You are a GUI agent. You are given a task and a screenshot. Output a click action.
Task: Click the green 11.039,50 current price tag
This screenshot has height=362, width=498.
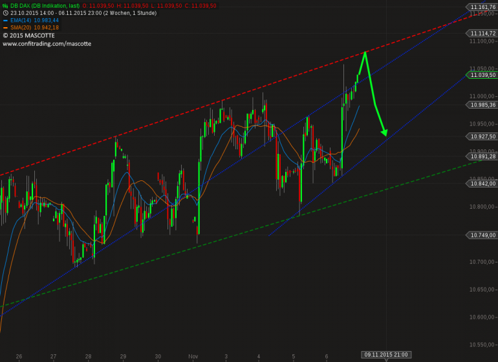click(482, 75)
